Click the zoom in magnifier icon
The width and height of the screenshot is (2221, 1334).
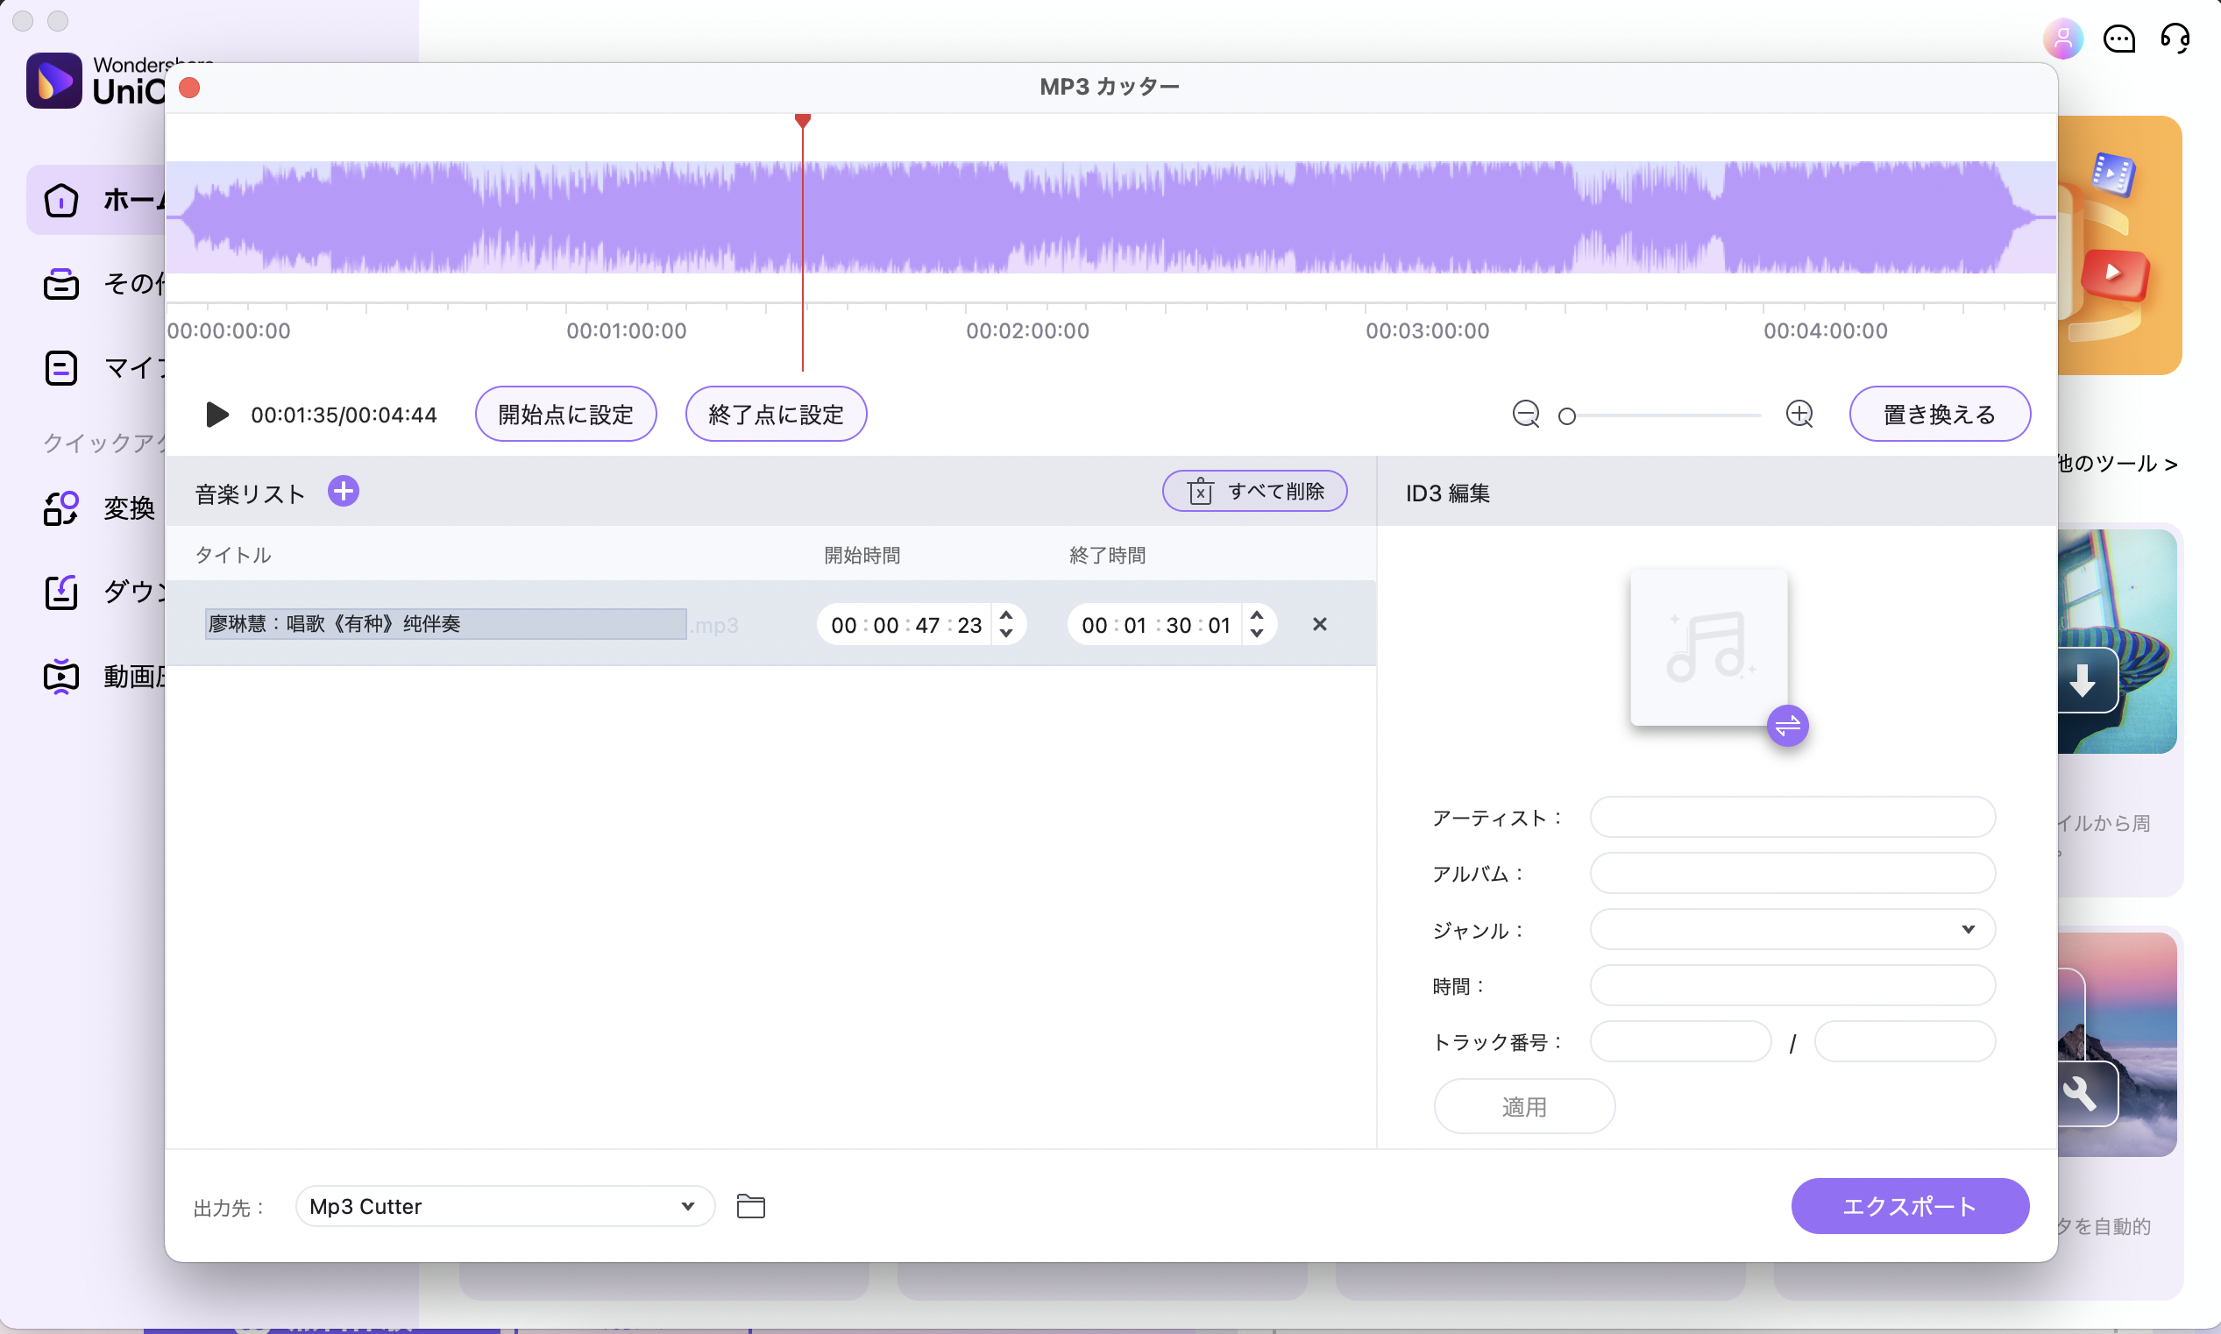pos(1799,415)
